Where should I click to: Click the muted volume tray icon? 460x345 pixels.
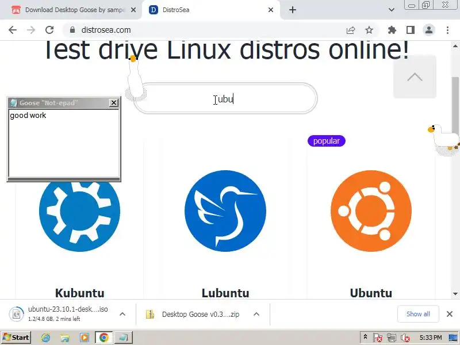405,338
